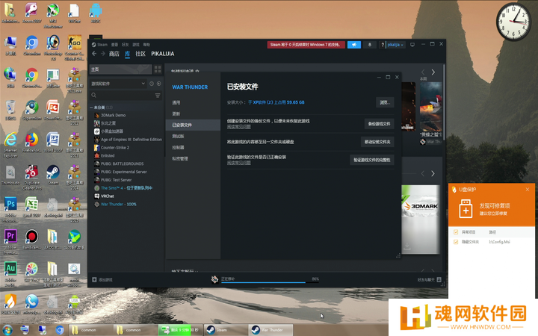Expand the 游戏和软件 filter dropdown
The height and width of the screenshot is (336, 538).
tap(118, 84)
